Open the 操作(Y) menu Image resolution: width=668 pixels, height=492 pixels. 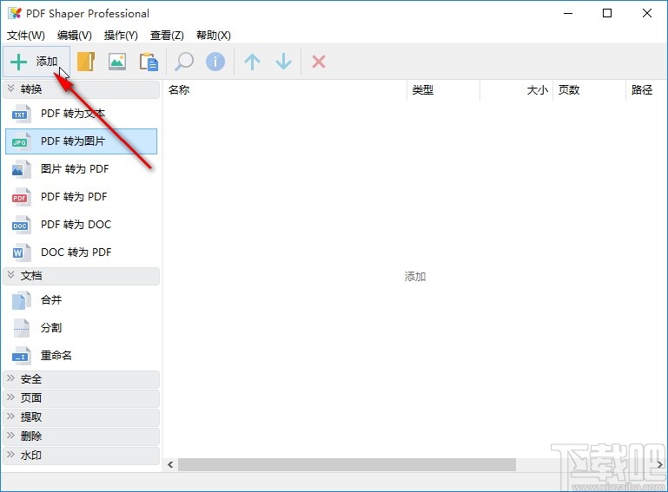click(x=121, y=36)
